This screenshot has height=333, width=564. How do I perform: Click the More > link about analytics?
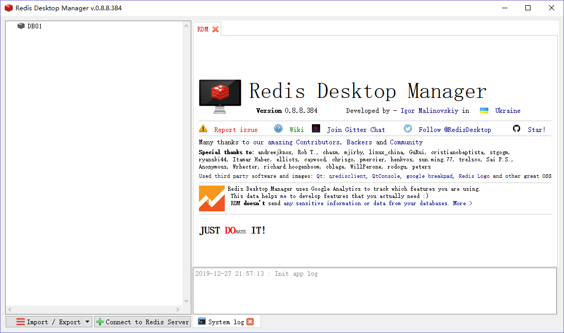click(463, 203)
